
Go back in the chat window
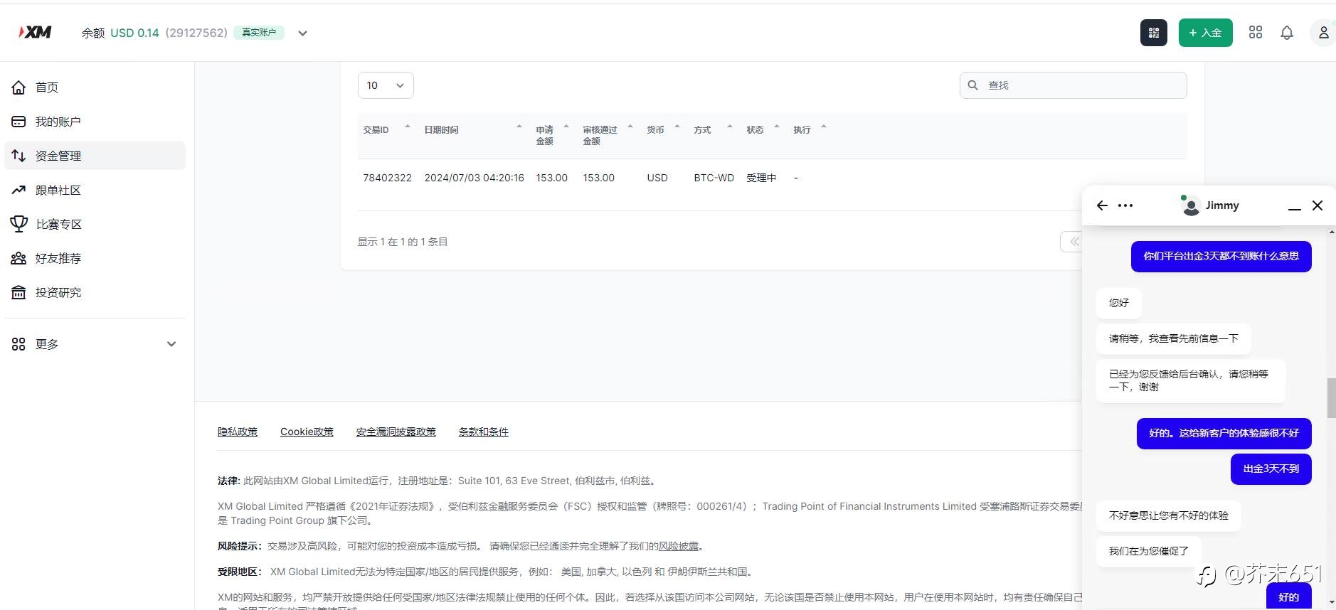click(x=1102, y=205)
